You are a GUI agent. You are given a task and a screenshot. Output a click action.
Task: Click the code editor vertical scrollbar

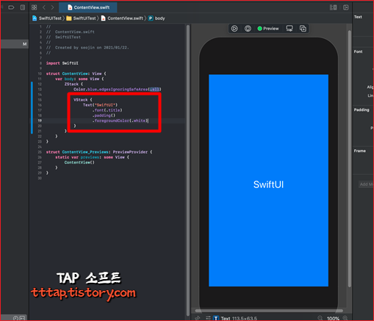188,170
